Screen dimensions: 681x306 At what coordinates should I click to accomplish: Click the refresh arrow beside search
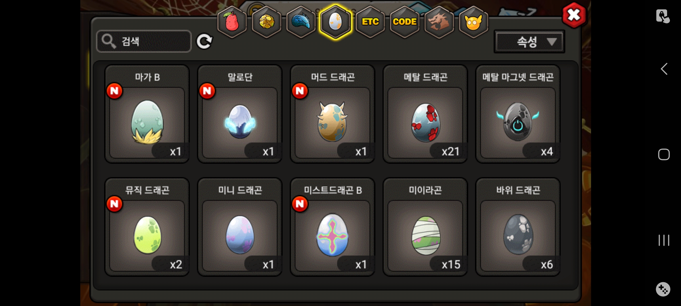tap(204, 42)
